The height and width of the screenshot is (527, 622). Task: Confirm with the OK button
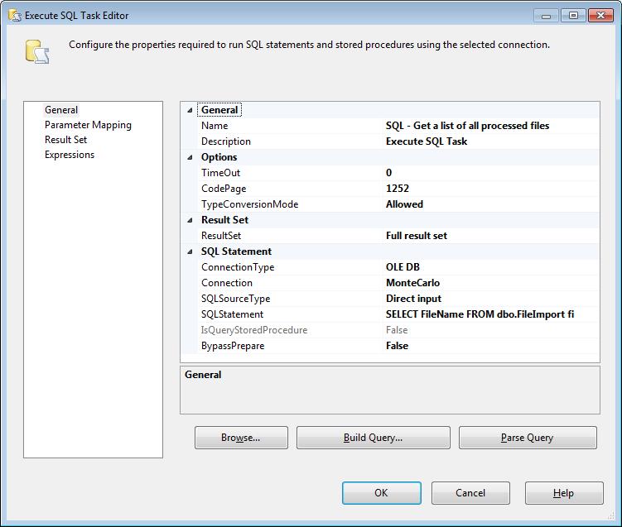tap(382, 493)
